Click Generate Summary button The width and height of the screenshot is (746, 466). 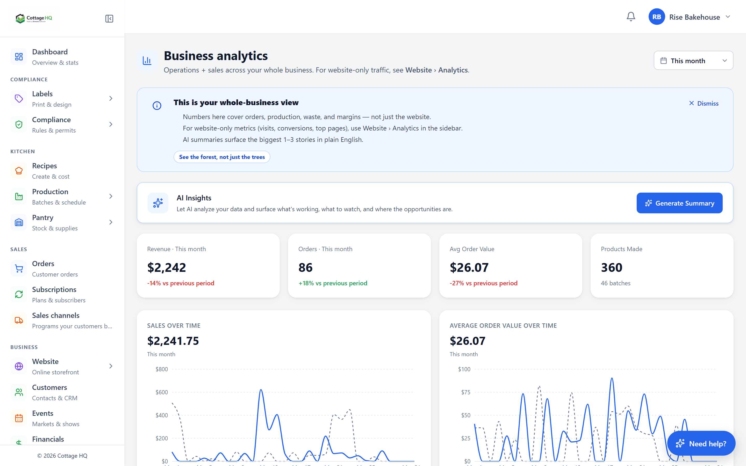pyautogui.click(x=679, y=203)
